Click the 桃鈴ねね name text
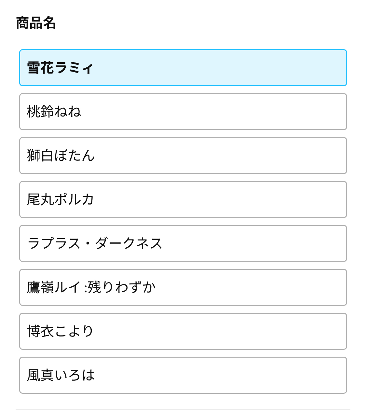Screen dimensions: 366x411 point(54,112)
